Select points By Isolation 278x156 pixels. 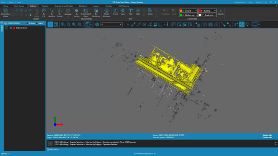[x=52, y=13]
